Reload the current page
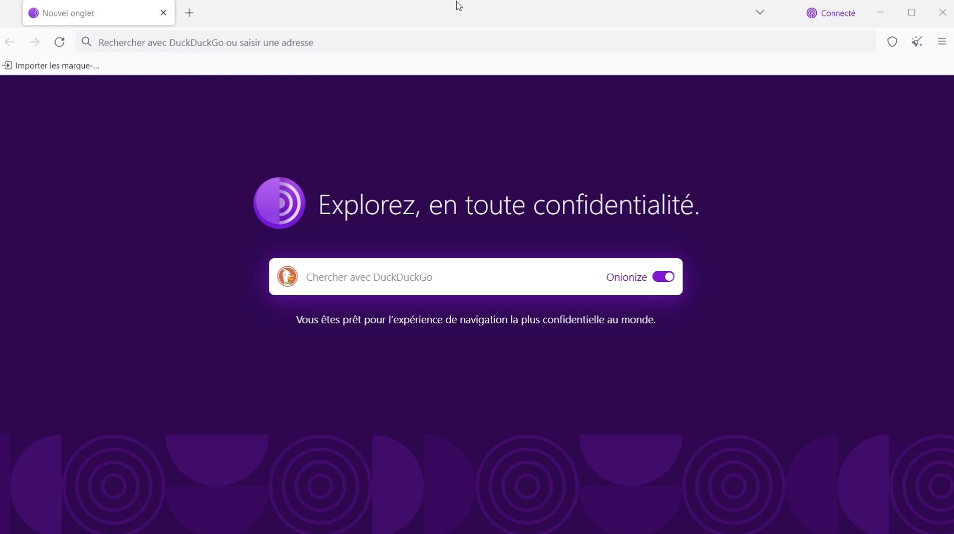This screenshot has width=954, height=534. click(x=59, y=42)
